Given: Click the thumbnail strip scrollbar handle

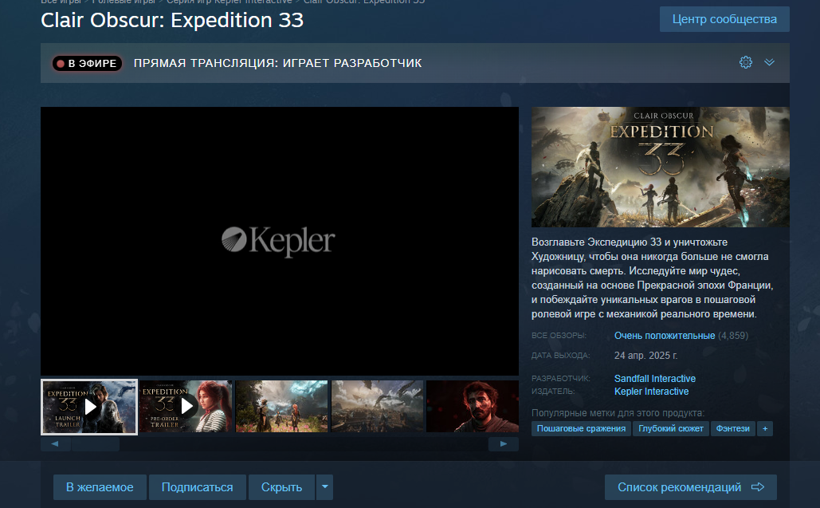Looking at the screenshot, I should click(96, 444).
